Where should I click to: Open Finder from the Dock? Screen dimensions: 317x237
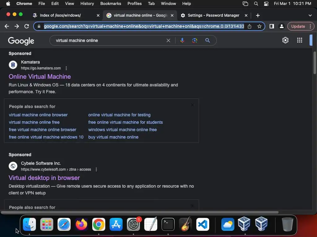pyautogui.click(x=29, y=224)
